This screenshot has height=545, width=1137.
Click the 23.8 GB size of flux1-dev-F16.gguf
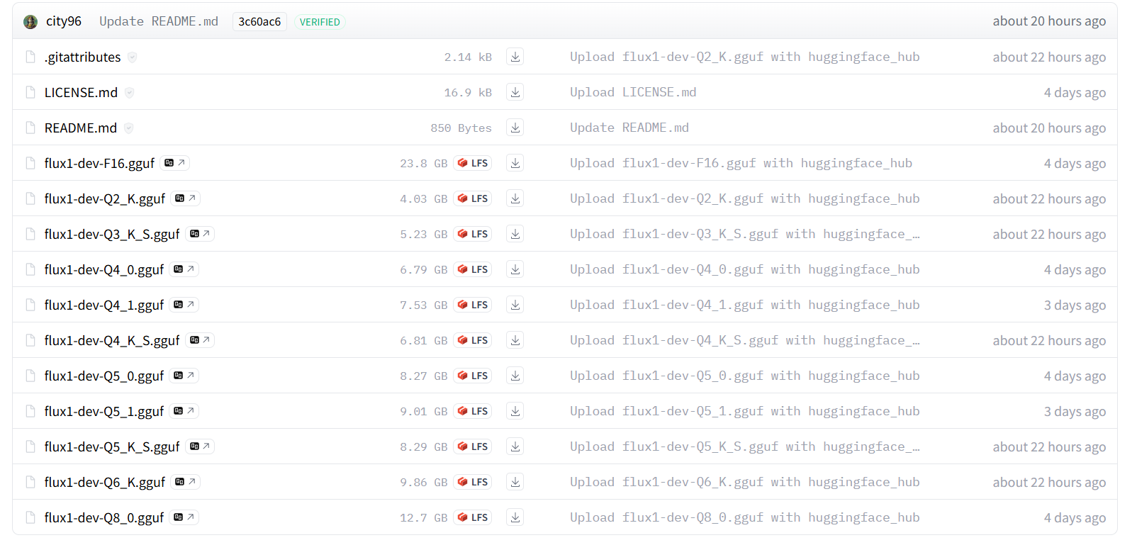pyautogui.click(x=424, y=164)
